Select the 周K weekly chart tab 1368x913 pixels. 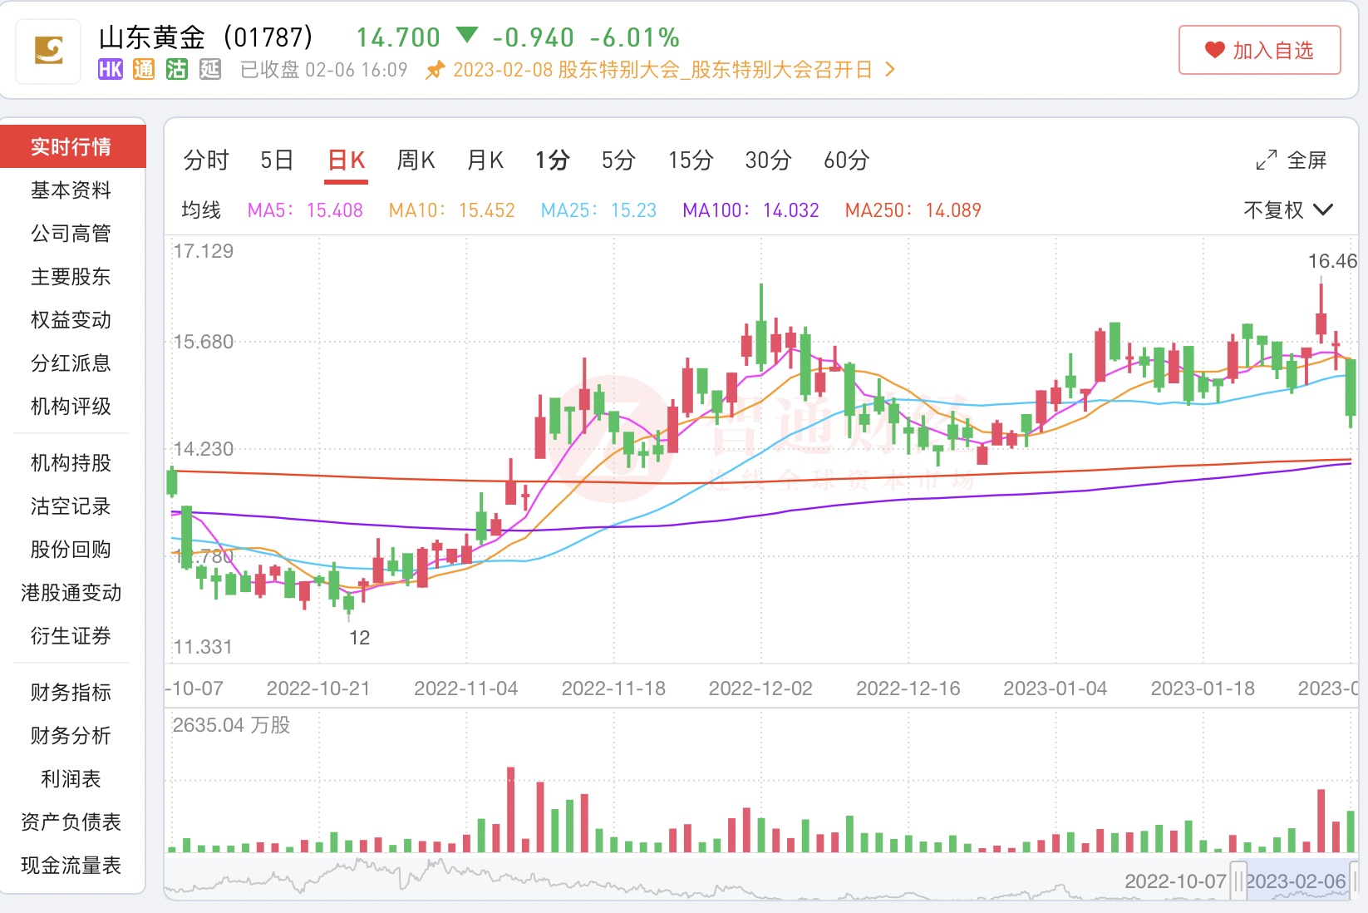[416, 160]
